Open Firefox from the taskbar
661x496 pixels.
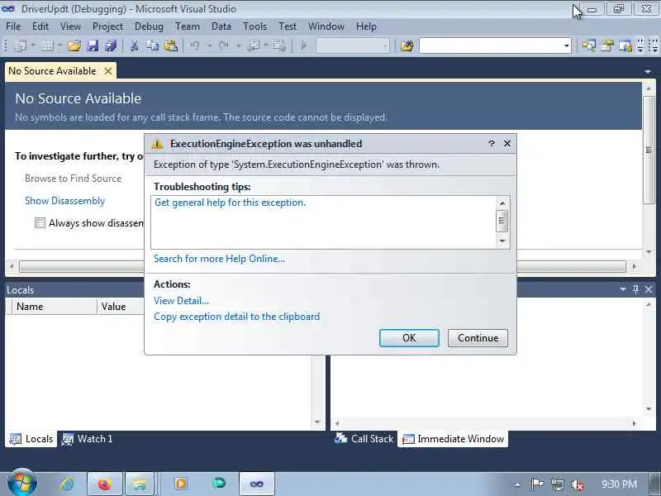tap(105, 484)
